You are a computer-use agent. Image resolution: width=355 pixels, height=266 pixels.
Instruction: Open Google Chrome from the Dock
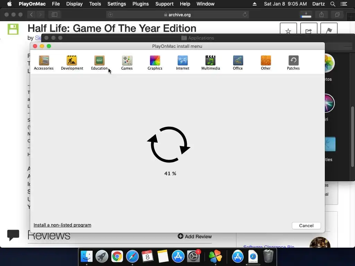point(117,257)
